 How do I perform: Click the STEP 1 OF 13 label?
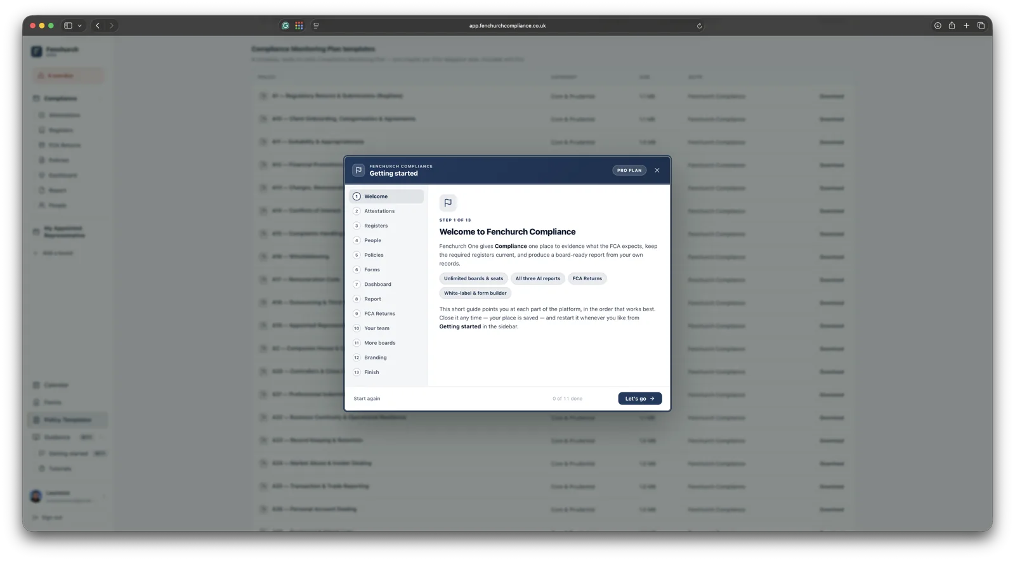click(x=455, y=220)
